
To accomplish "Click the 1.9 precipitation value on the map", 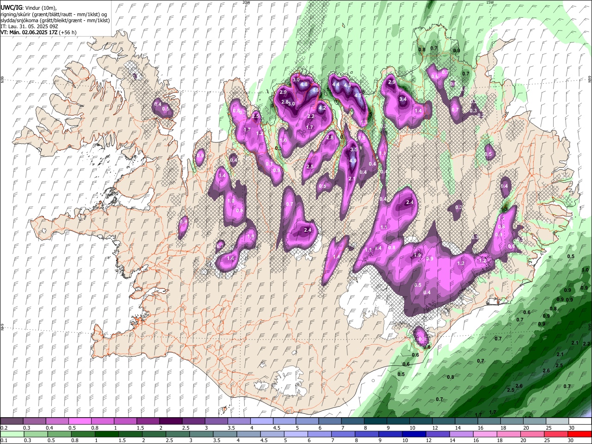I will click(x=417, y=255).
